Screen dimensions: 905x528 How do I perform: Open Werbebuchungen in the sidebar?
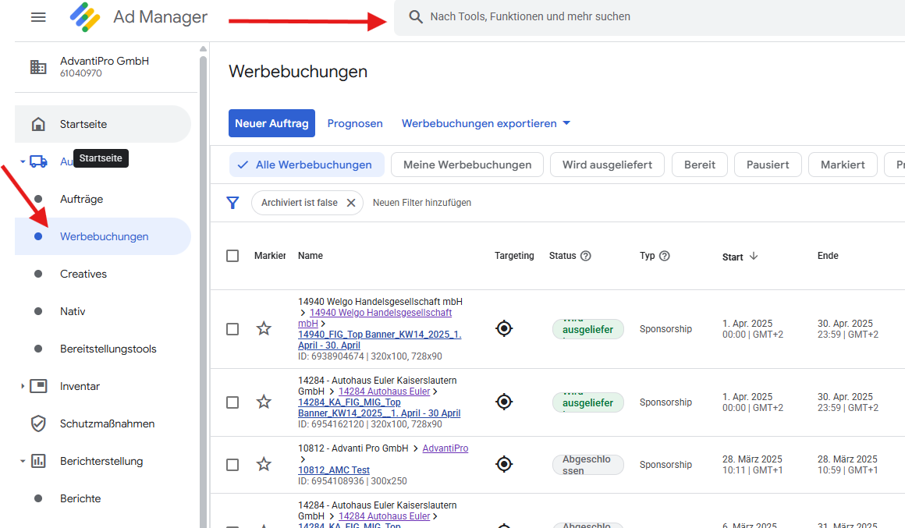pos(103,236)
